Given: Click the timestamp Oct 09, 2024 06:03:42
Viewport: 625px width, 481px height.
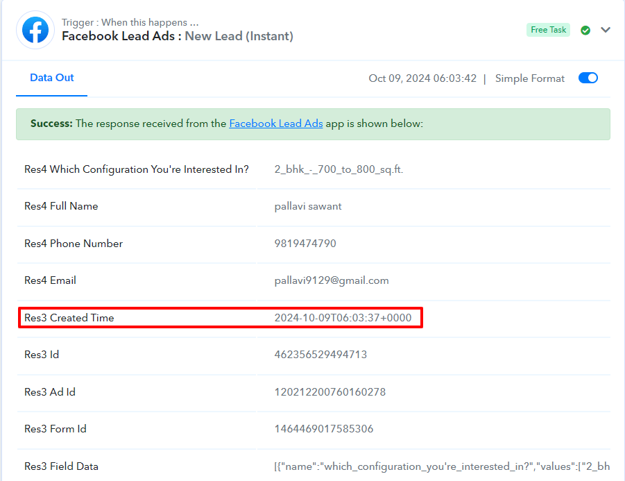Looking at the screenshot, I should 422,78.
